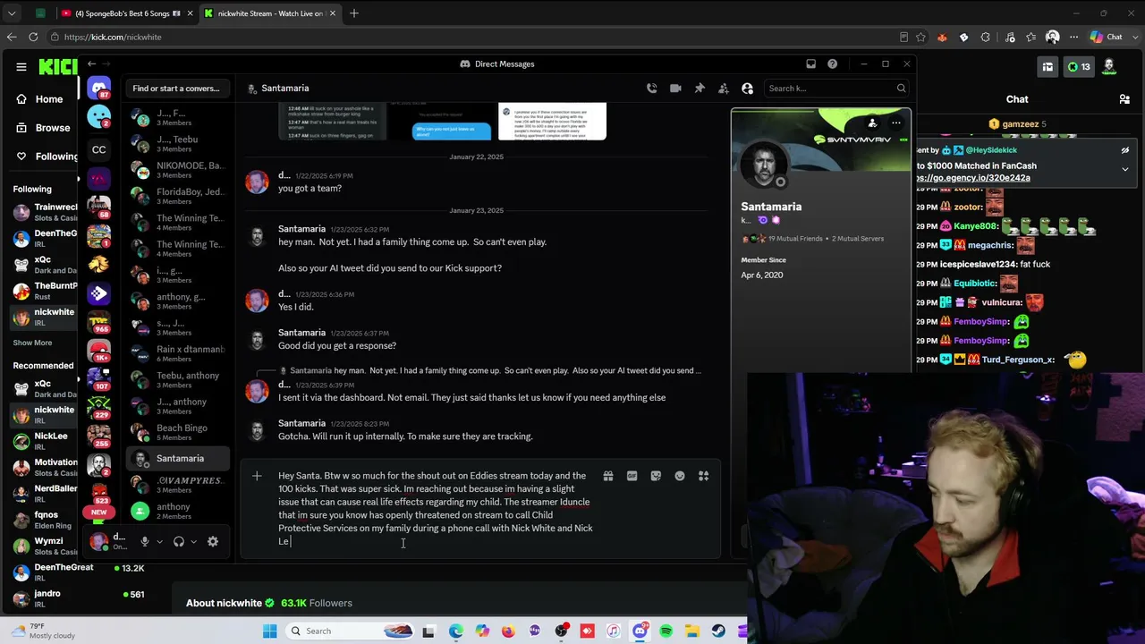Click the plus attachment button in message box
Viewport: 1145px width, 644px height.
click(x=257, y=476)
